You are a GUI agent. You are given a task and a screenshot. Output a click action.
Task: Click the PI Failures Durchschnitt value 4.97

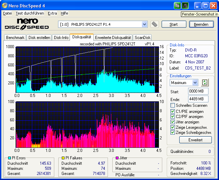pos(102,163)
